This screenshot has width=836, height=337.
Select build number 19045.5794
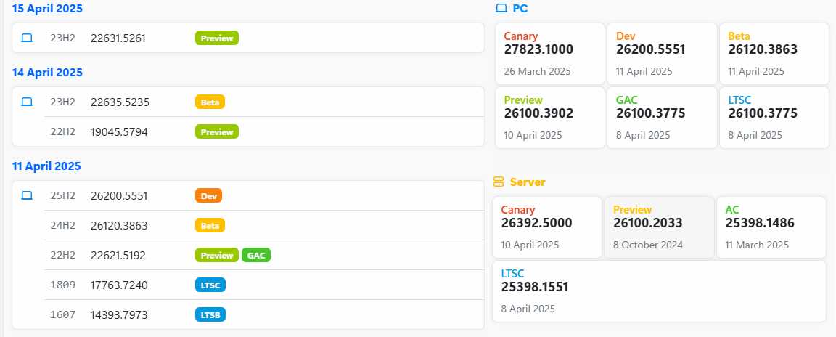tap(120, 131)
